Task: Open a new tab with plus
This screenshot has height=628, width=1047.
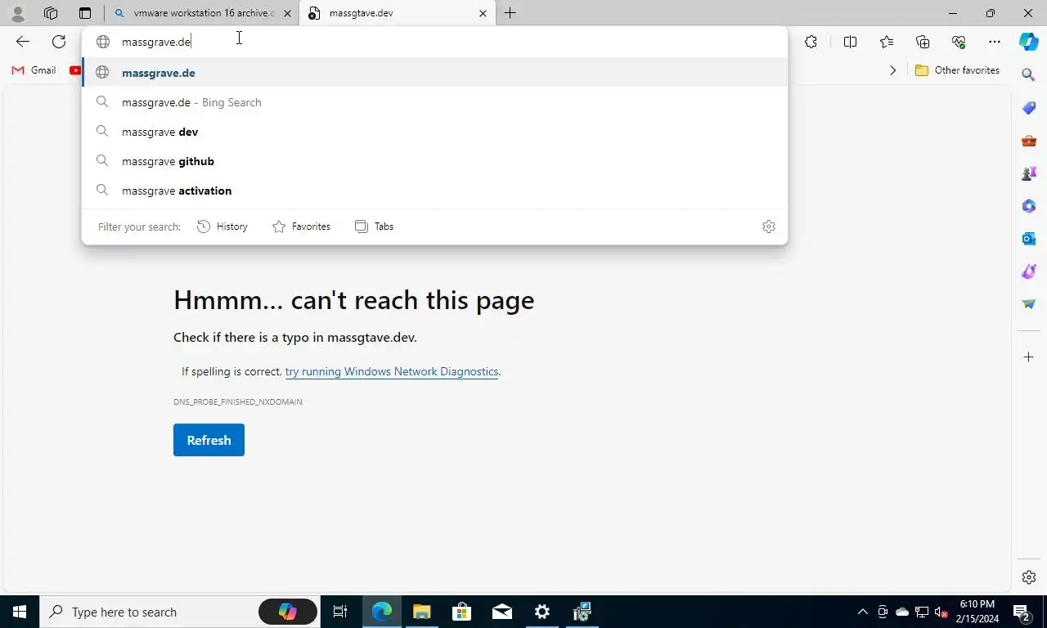Action: tap(510, 13)
